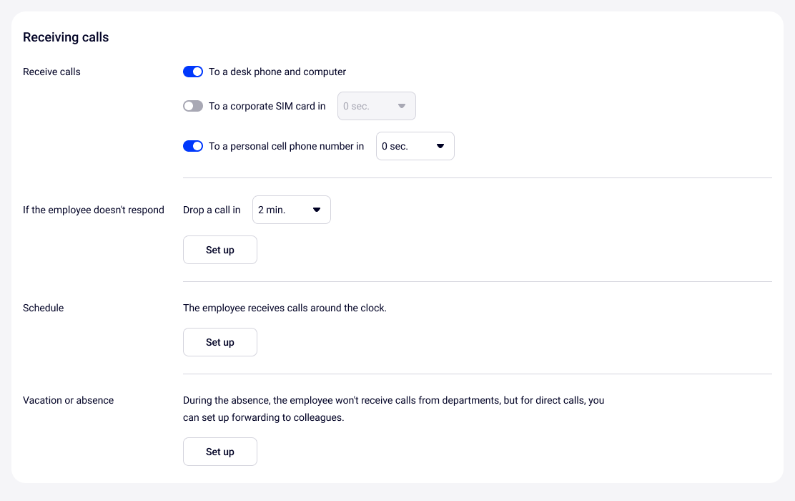Screen dimensions: 795x501
Task: Click the arrow icon beside "2 min."
Action: (317, 210)
